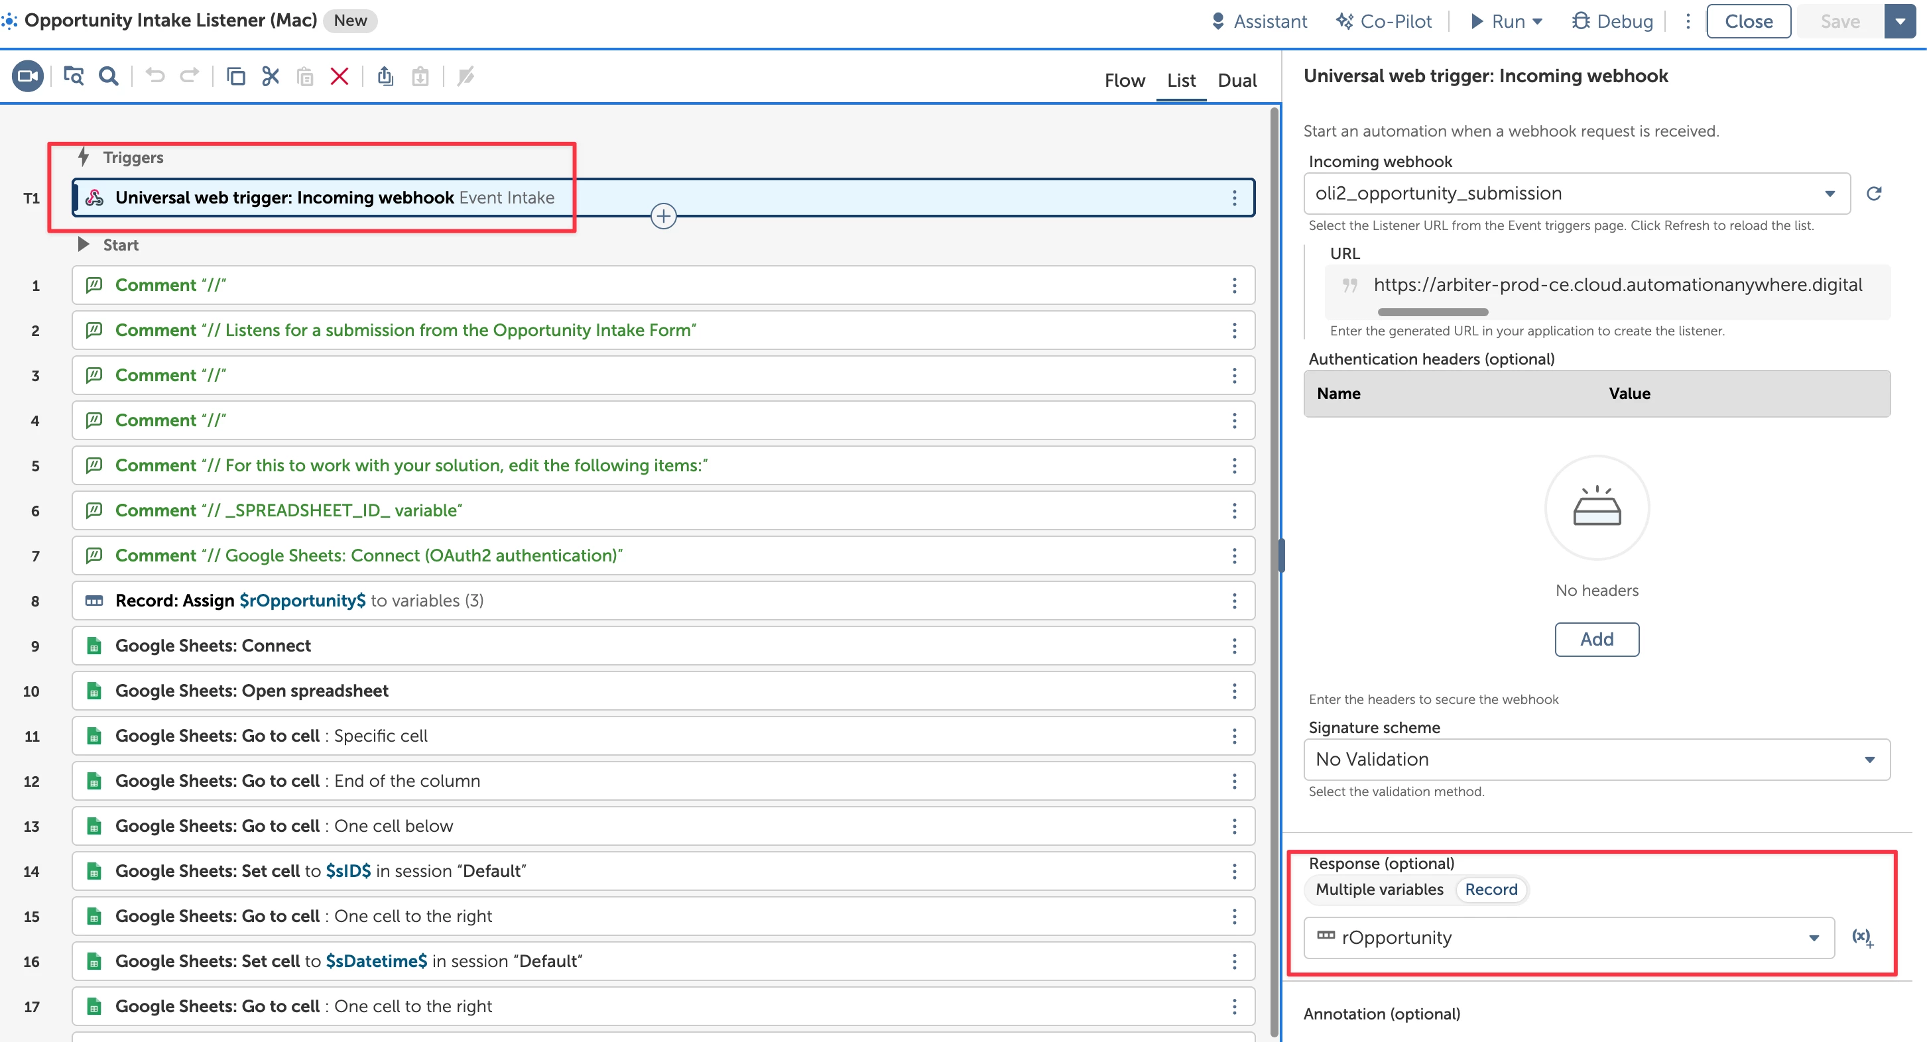Collapse the Start section
This screenshot has height=1042, width=1927.
coord(84,245)
